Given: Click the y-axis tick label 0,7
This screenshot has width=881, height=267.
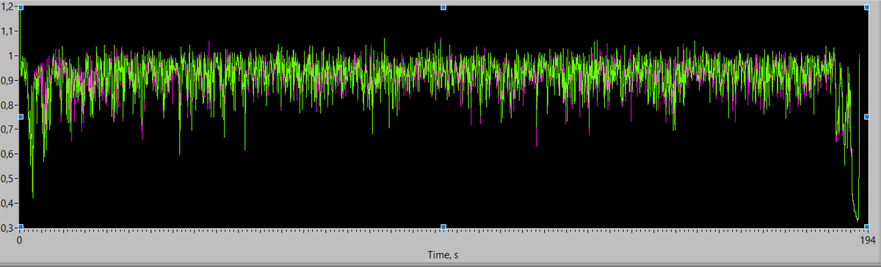Looking at the screenshot, I should click(x=9, y=130).
